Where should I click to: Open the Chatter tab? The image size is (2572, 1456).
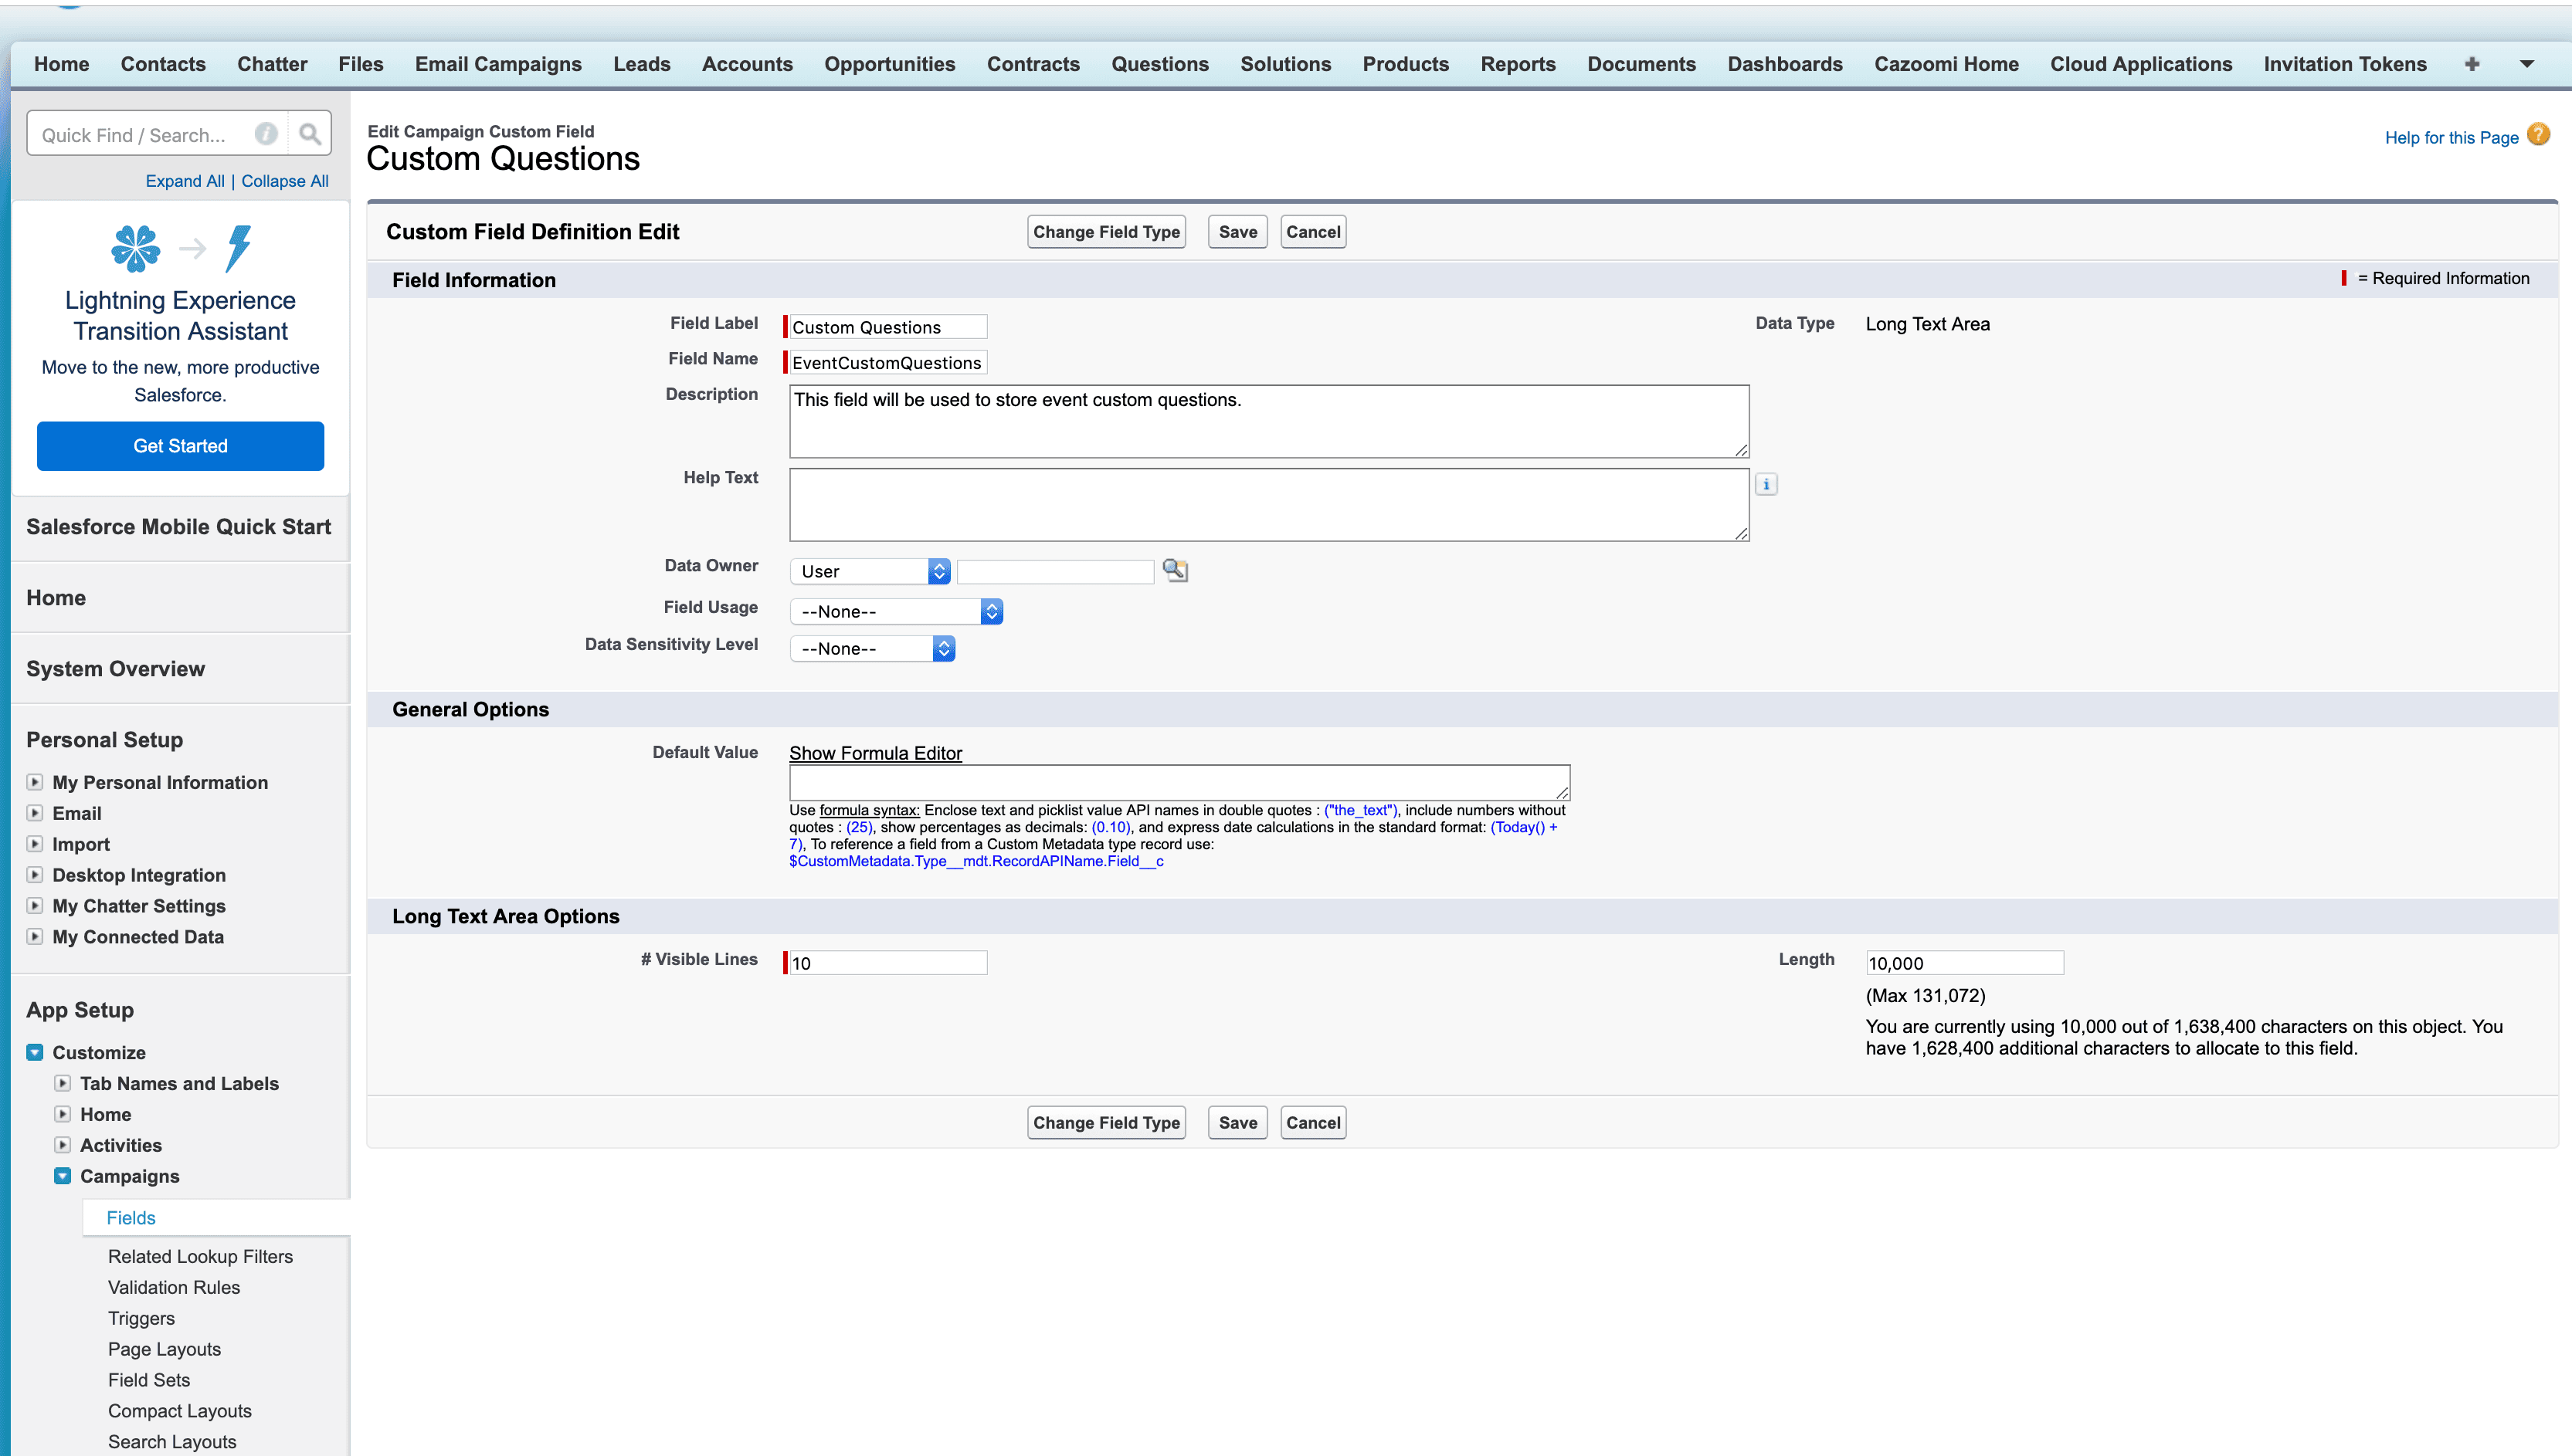(x=272, y=64)
